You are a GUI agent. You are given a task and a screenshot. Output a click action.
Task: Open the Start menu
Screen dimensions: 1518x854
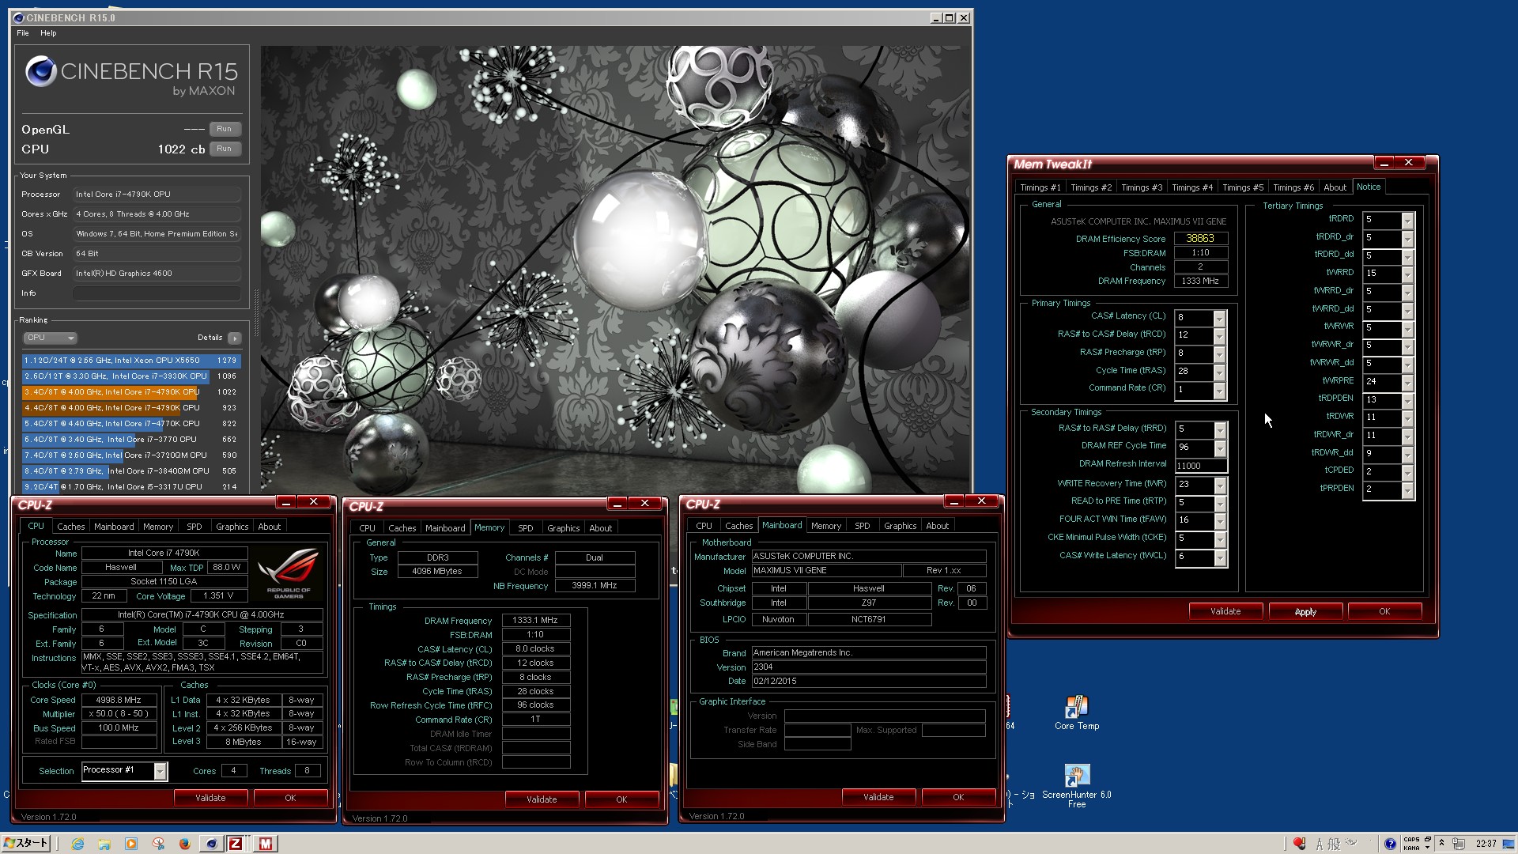coord(26,844)
